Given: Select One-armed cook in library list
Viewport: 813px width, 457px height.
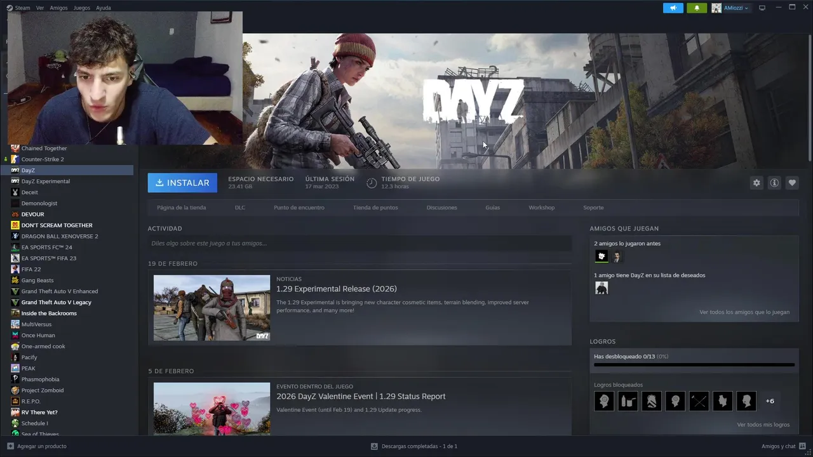Looking at the screenshot, I should 43,347.
